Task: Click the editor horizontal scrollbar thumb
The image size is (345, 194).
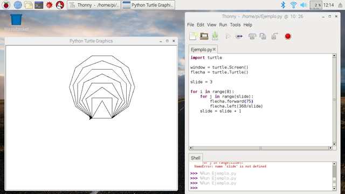Action: click(x=260, y=148)
